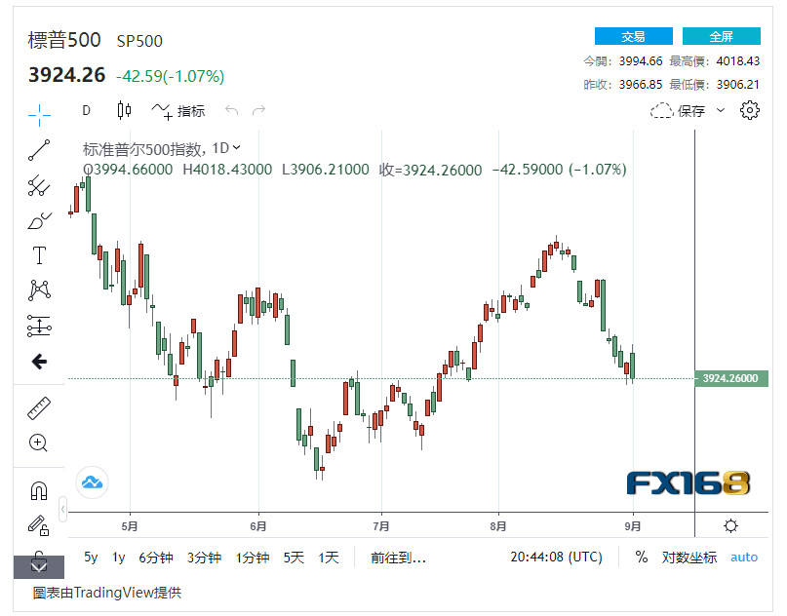The image size is (787, 616).
Task: Click the 9月 time axis label
Action: pyautogui.click(x=633, y=525)
